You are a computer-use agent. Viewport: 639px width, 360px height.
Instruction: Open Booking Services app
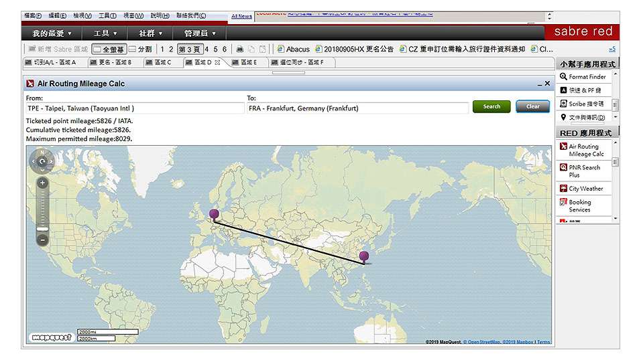tap(575, 206)
